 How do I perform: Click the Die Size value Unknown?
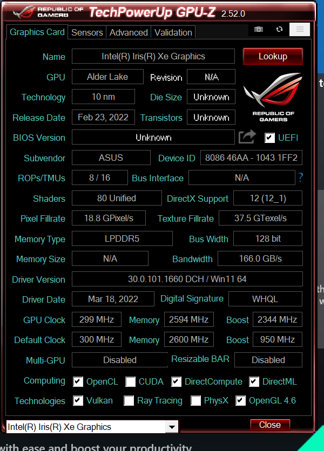211,97
